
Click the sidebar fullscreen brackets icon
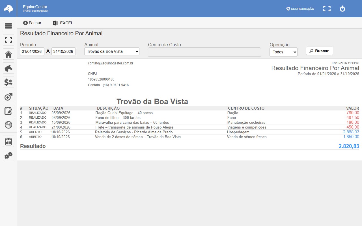click(x=8, y=40)
